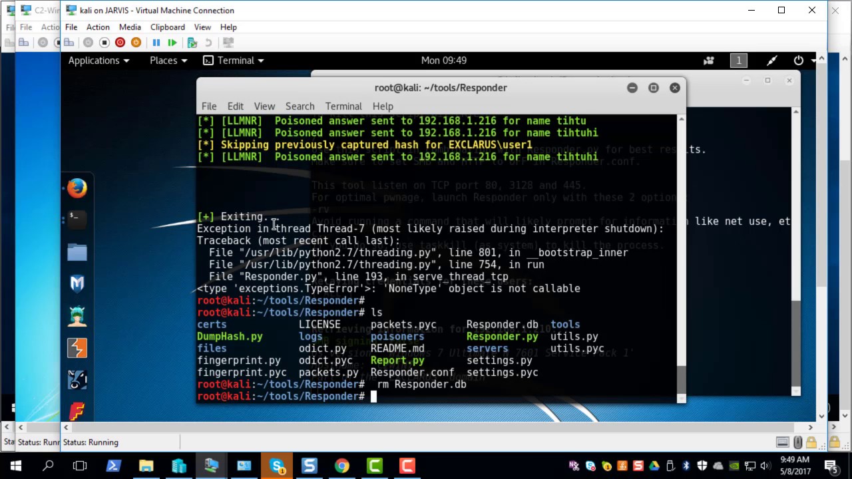Click the Kali top bar recorder icon

click(709, 61)
